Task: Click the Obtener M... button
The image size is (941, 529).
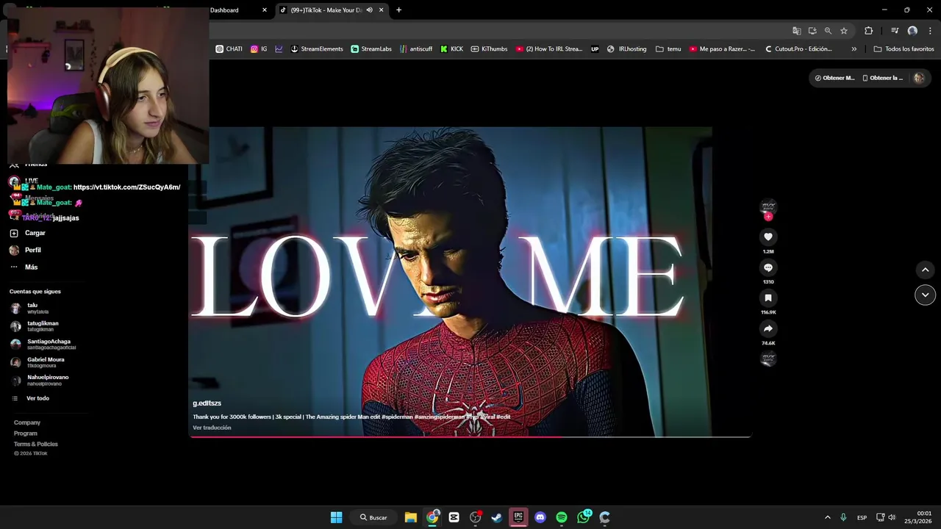Action: tap(834, 78)
